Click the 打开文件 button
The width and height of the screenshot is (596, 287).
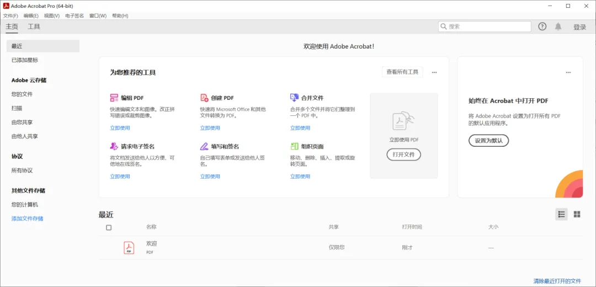click(x=403, y=155)
